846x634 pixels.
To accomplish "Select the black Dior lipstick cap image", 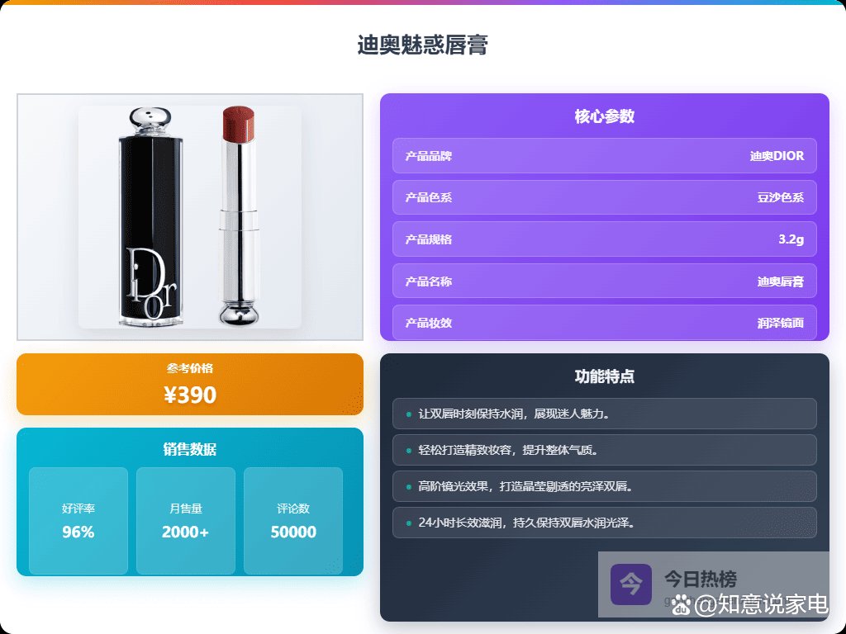I will 150,217.
